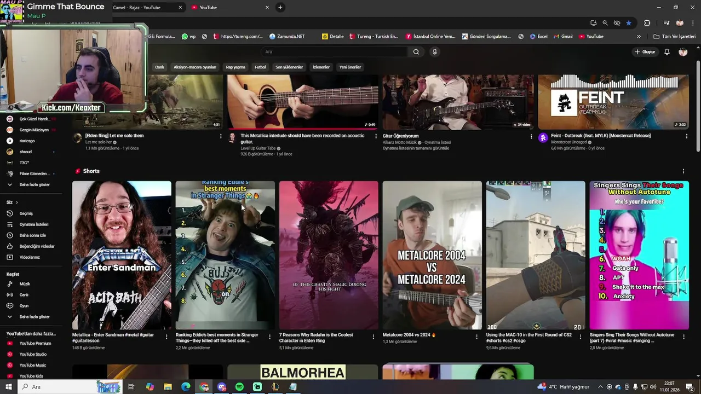Click the YouTube search magnifier button
This screenshot has width=701, height=394.
point(416,52)
